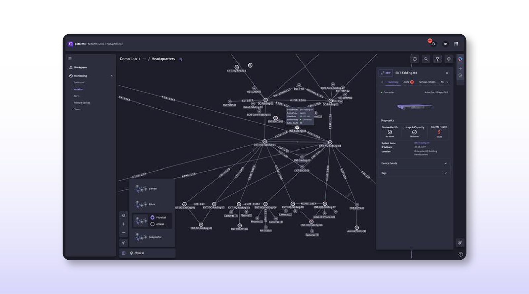The height and width of the screenshot is (294, 529).
Task: Refresh the topology map
Action: pos(415,59)
